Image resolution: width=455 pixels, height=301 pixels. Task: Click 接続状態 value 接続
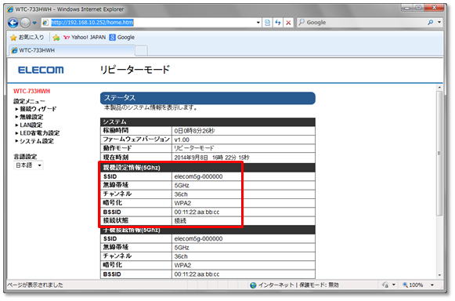tap(180, 221)
